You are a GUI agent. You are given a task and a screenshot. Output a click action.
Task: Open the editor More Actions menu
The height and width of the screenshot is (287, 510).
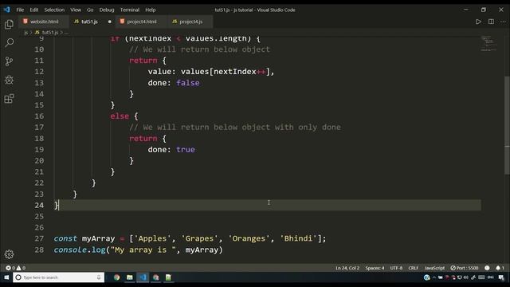pos(503,22)
